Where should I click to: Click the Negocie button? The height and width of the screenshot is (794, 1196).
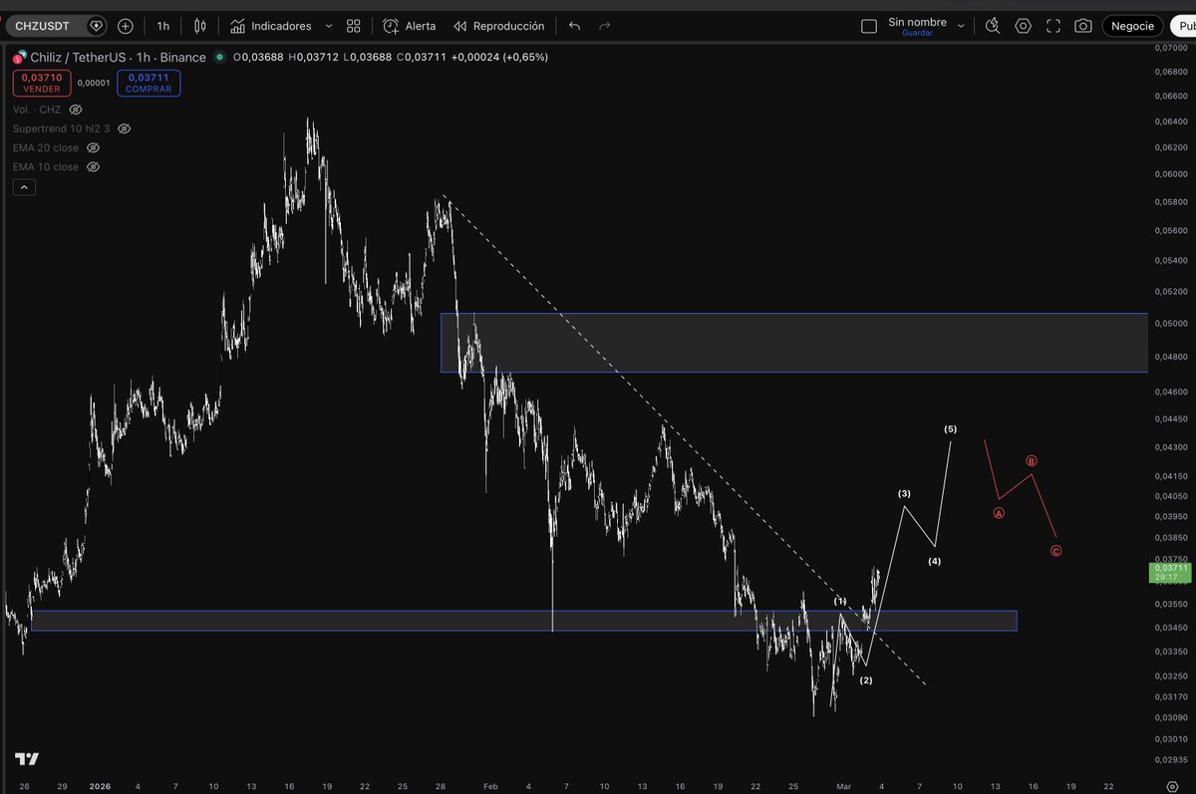(x=1132, y=26)
